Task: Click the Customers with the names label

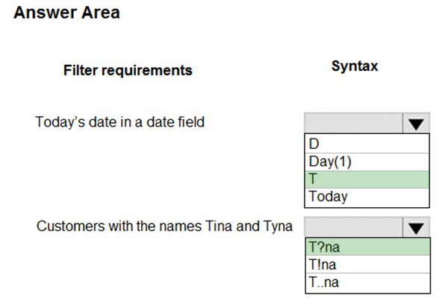Action: [164, 226]
